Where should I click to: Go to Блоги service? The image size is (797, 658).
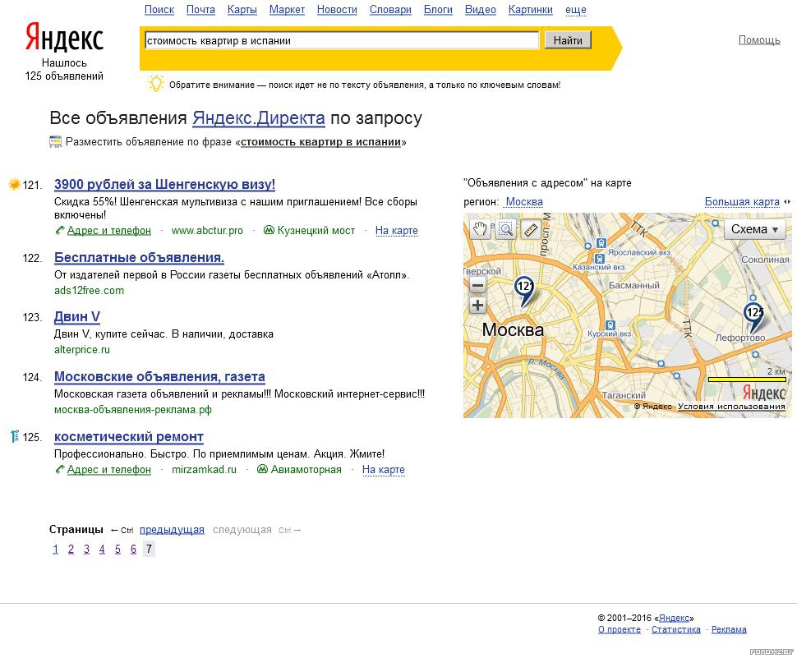click(438, 10)
